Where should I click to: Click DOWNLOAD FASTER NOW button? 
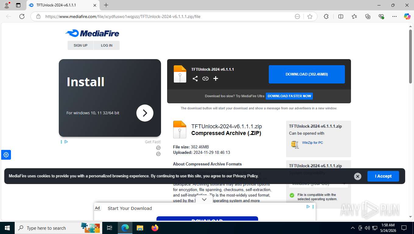click(289, 96)
